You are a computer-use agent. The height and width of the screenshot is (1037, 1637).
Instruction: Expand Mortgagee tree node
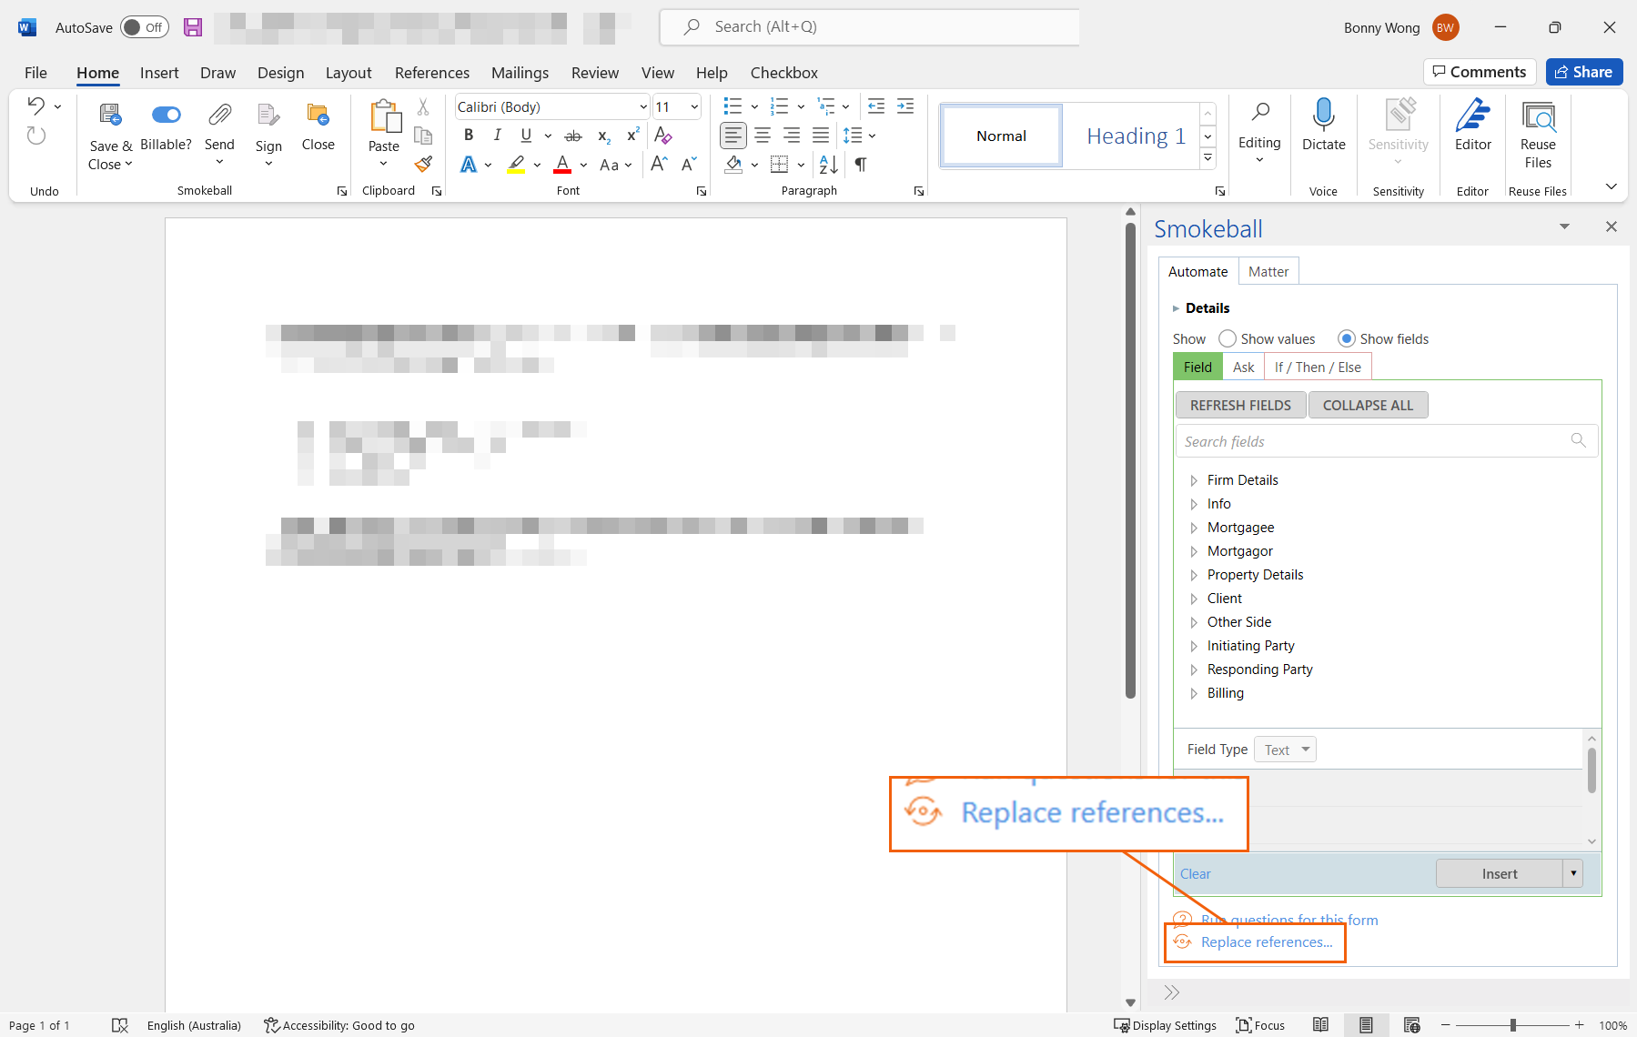tap(1194, 528)
